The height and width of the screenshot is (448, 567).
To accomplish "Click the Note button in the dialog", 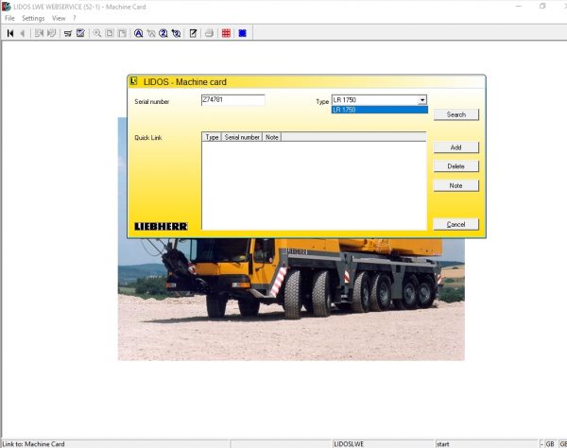I will [x=456, y=185].
